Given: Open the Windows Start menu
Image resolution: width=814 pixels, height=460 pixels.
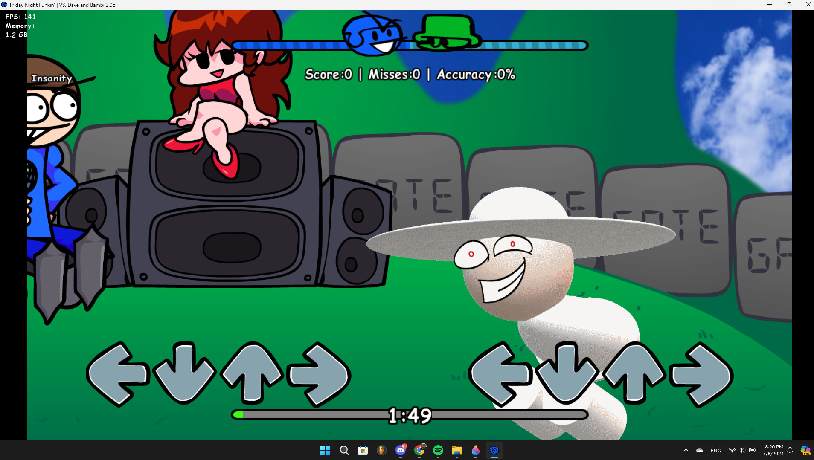Looking at the screenshot, I should tap(325, 450).
